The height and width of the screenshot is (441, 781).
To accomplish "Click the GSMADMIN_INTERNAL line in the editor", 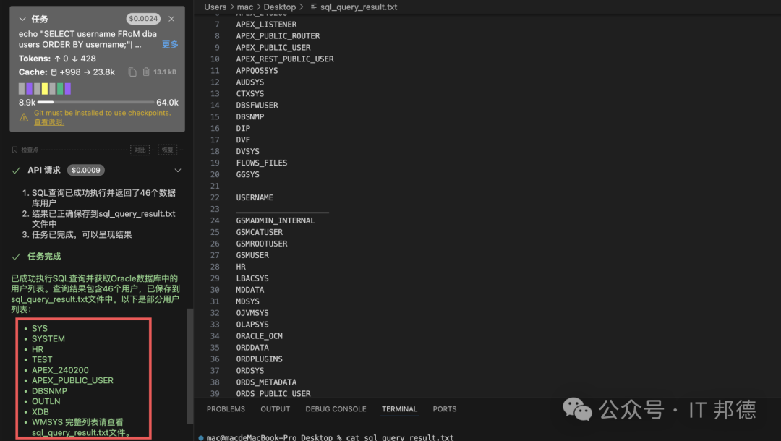I will coord(276,220).
